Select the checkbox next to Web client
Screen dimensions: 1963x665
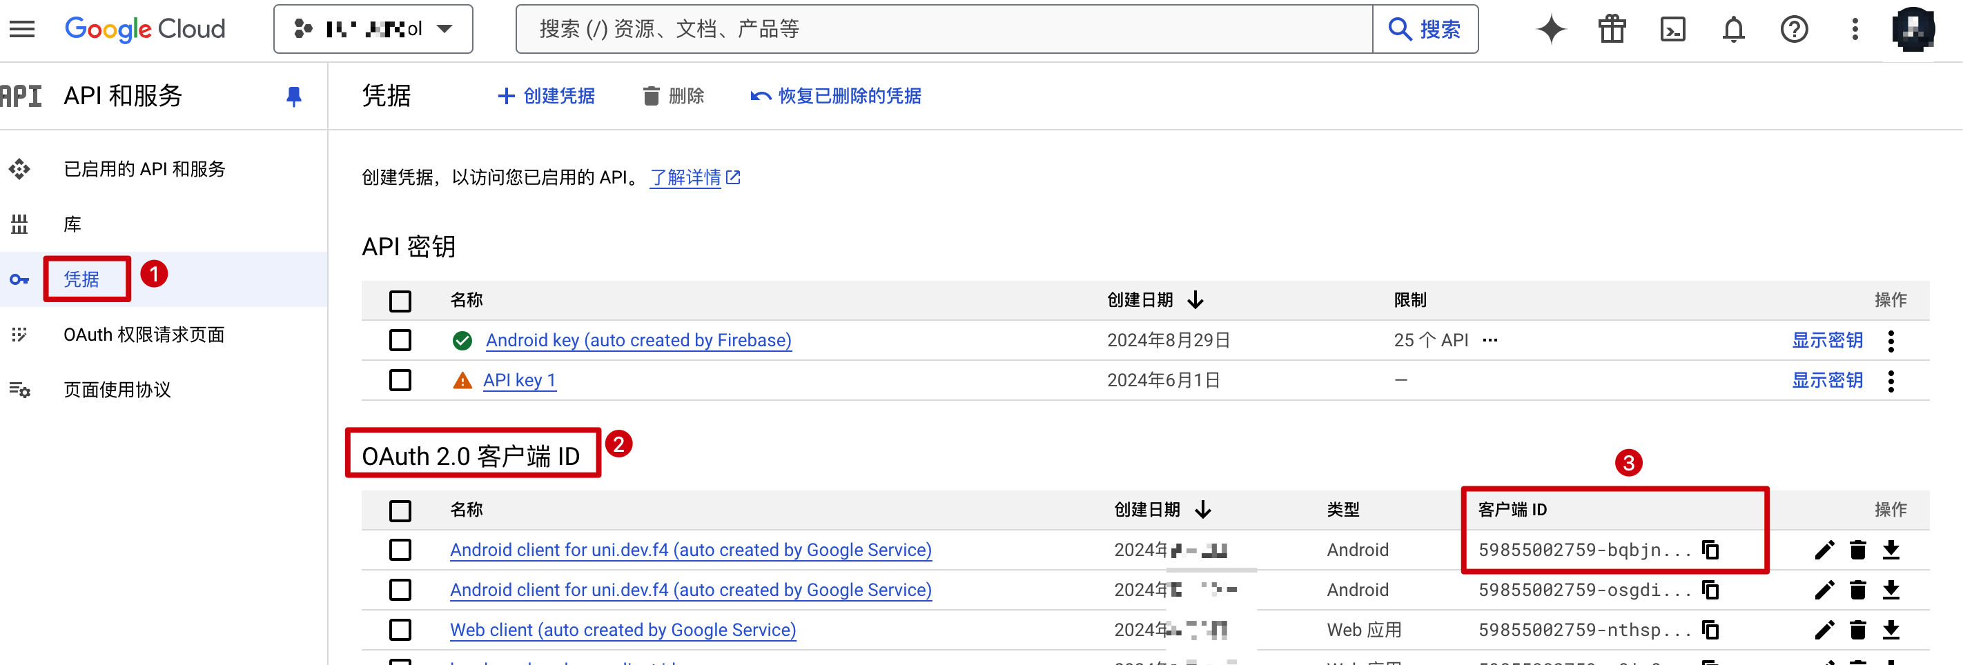click(400, 630)
